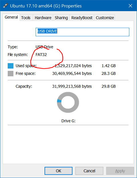Image resolution: width=137 pixels, height=178 pixels.
Task: Go to the Sharing tab
Action: click(x=61, y=18)
